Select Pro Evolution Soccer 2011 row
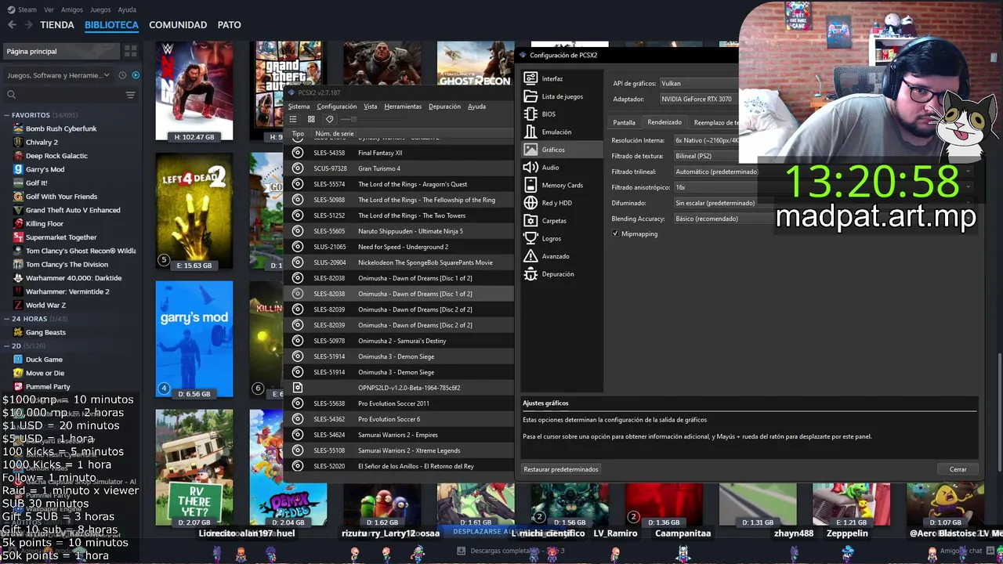The image size is (1003, 564). point(398,403)
